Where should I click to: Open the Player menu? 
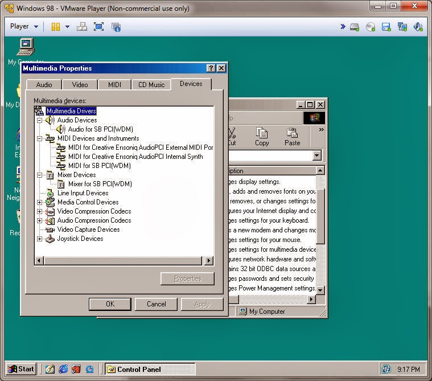24,26
